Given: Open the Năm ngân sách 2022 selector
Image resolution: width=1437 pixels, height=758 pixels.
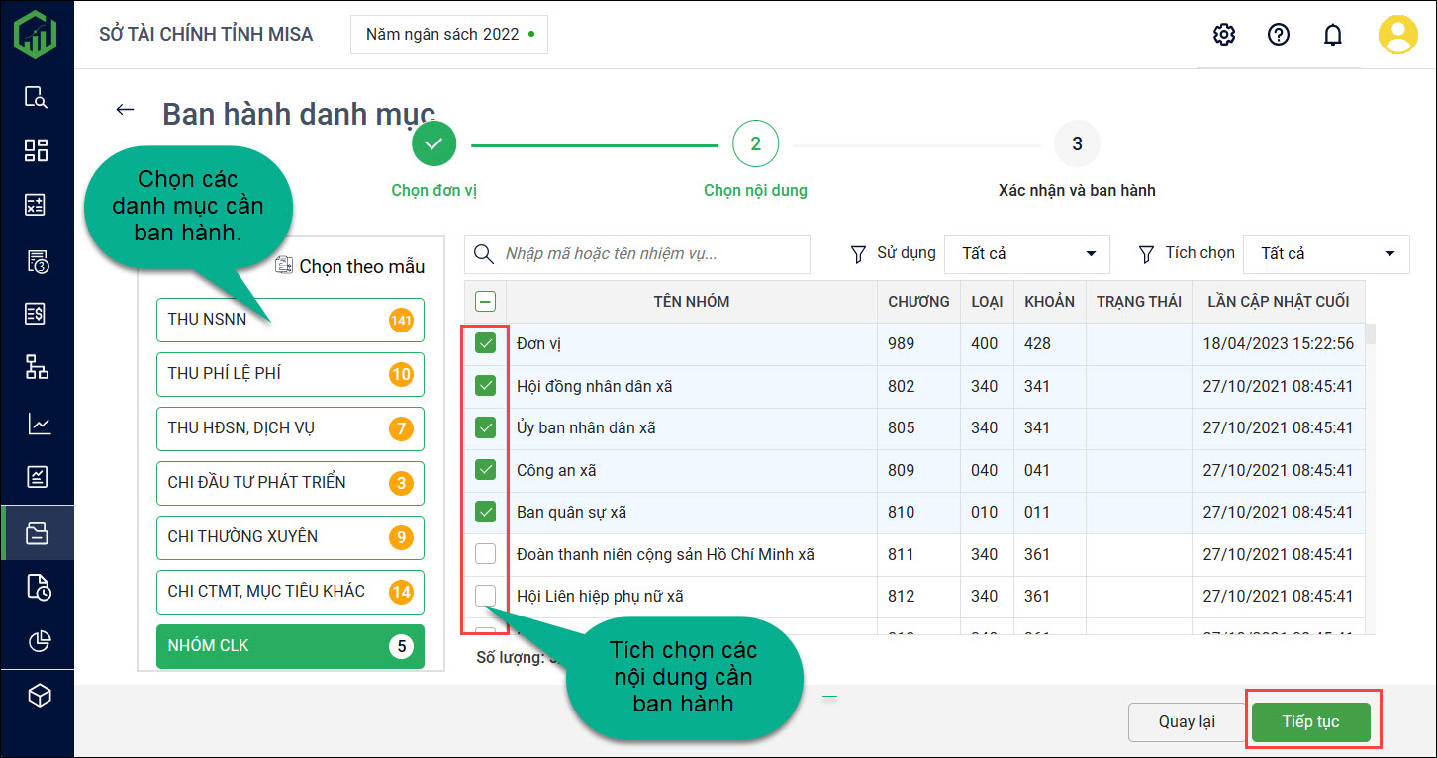Looking at the screenshot, I should [449, 35].
